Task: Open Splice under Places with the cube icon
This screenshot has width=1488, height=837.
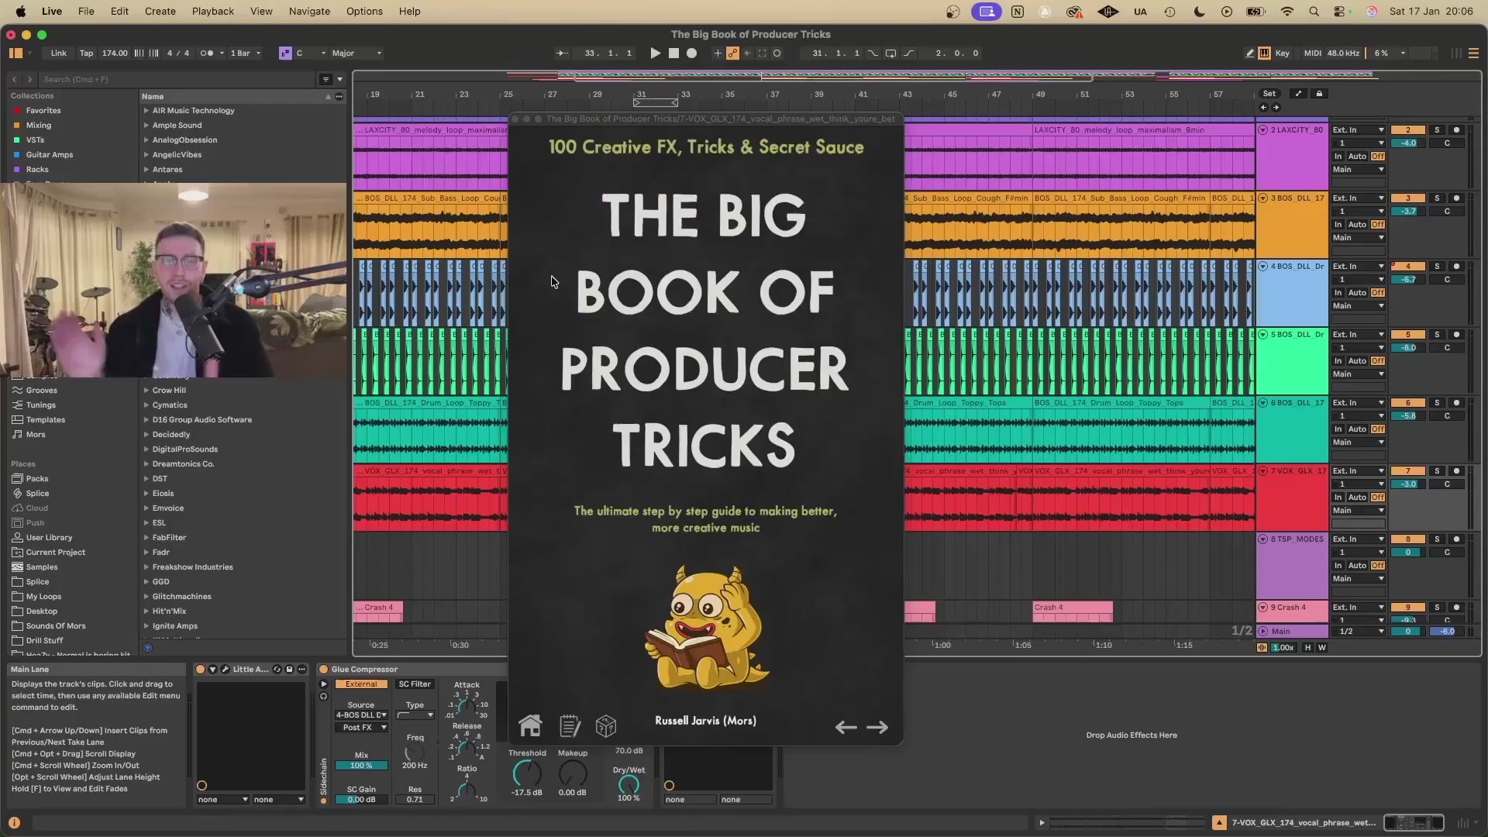Action: 37,494
